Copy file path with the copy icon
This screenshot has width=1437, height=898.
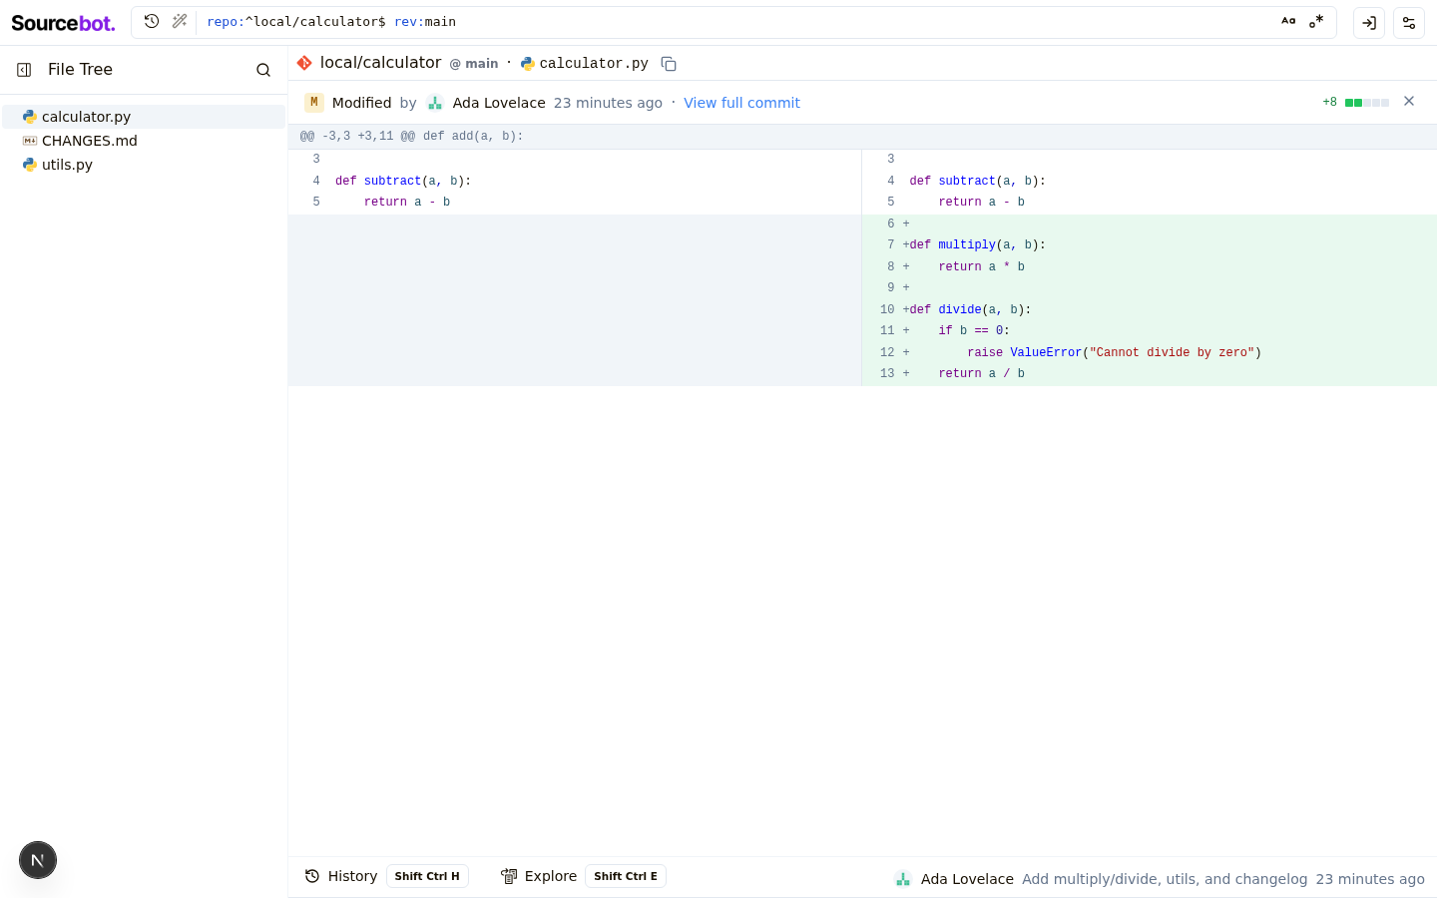coord(669,64)
